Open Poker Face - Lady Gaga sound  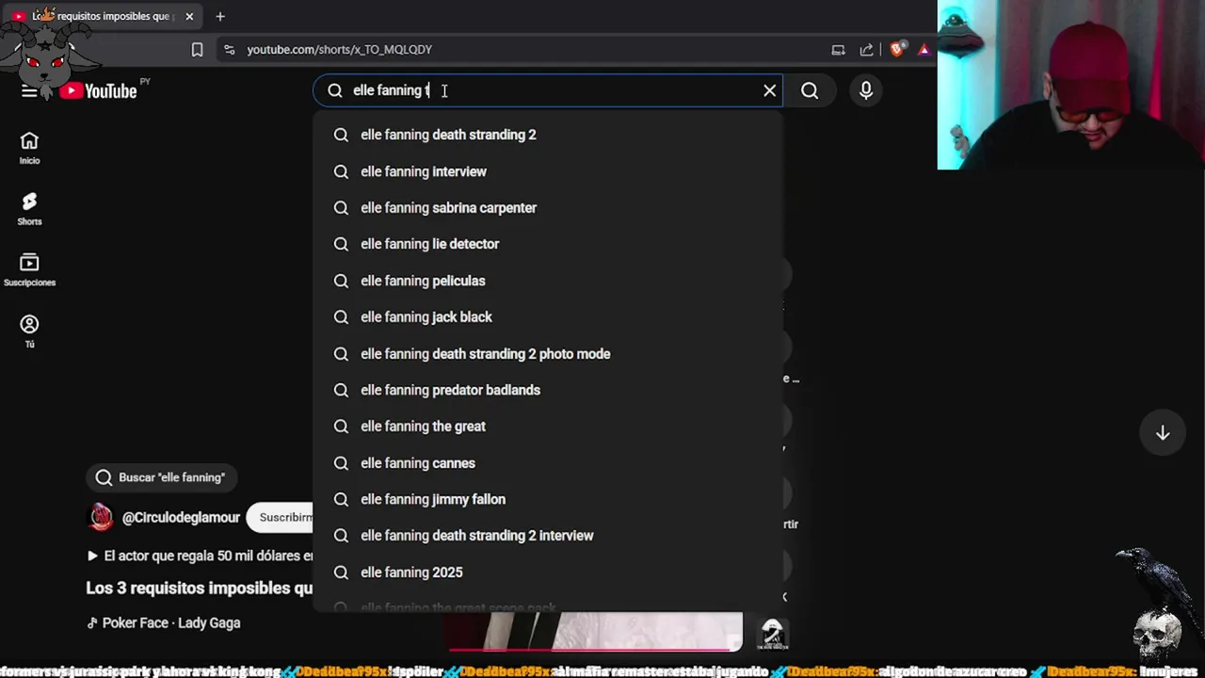(163, 622)
